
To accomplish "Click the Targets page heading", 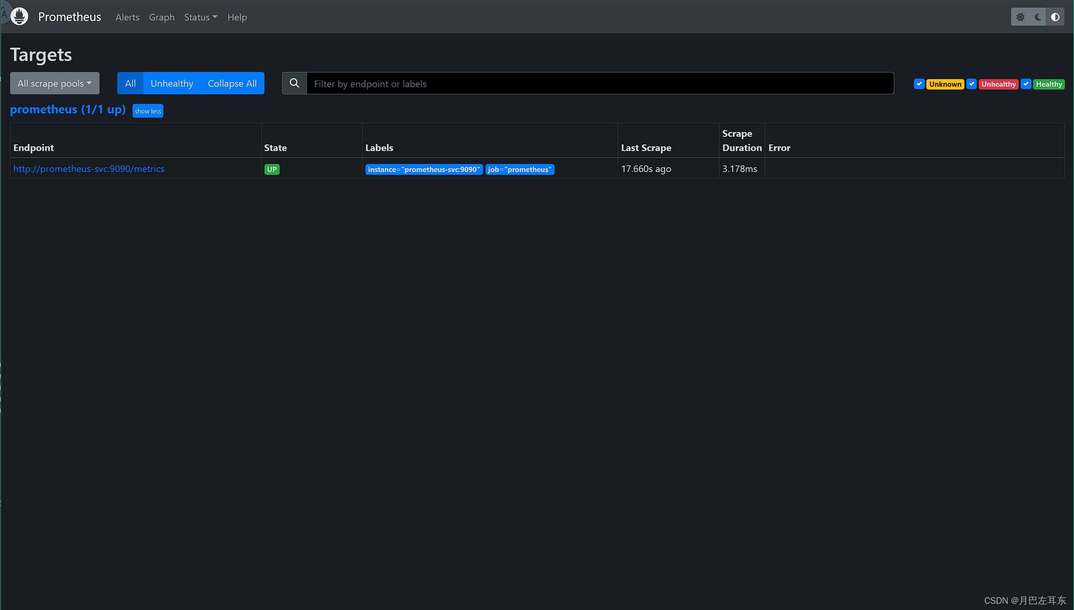I will click(x=41, y=55).
